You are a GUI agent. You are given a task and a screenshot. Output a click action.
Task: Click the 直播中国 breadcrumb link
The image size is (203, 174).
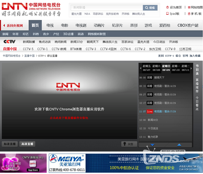pyautogui.click(x=29, y=56)
